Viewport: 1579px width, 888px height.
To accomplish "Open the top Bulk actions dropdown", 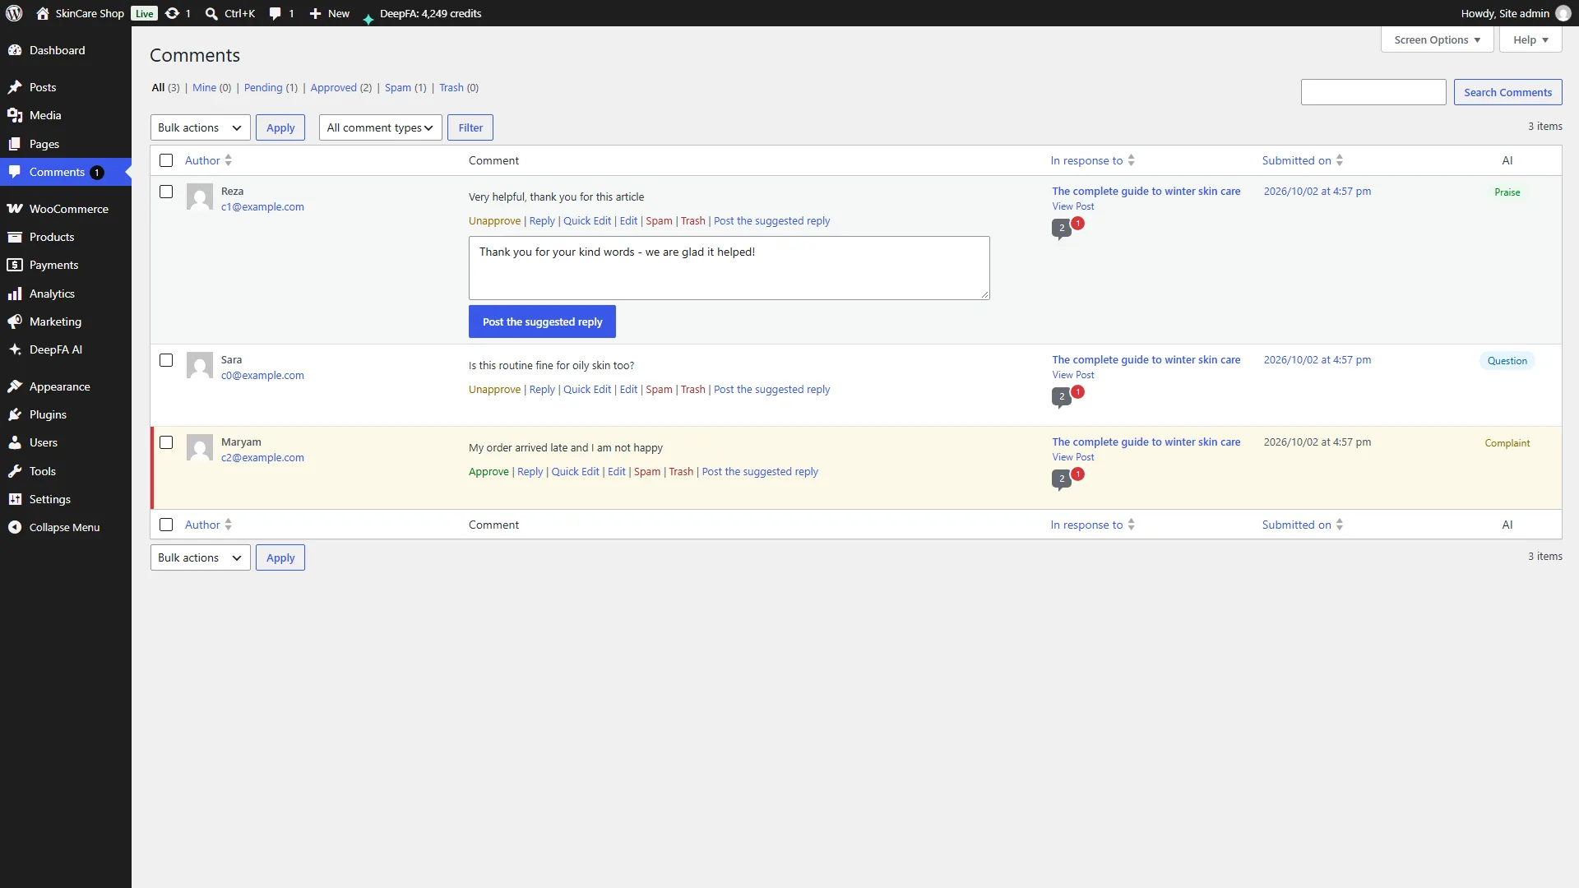I will pos(201,127).
